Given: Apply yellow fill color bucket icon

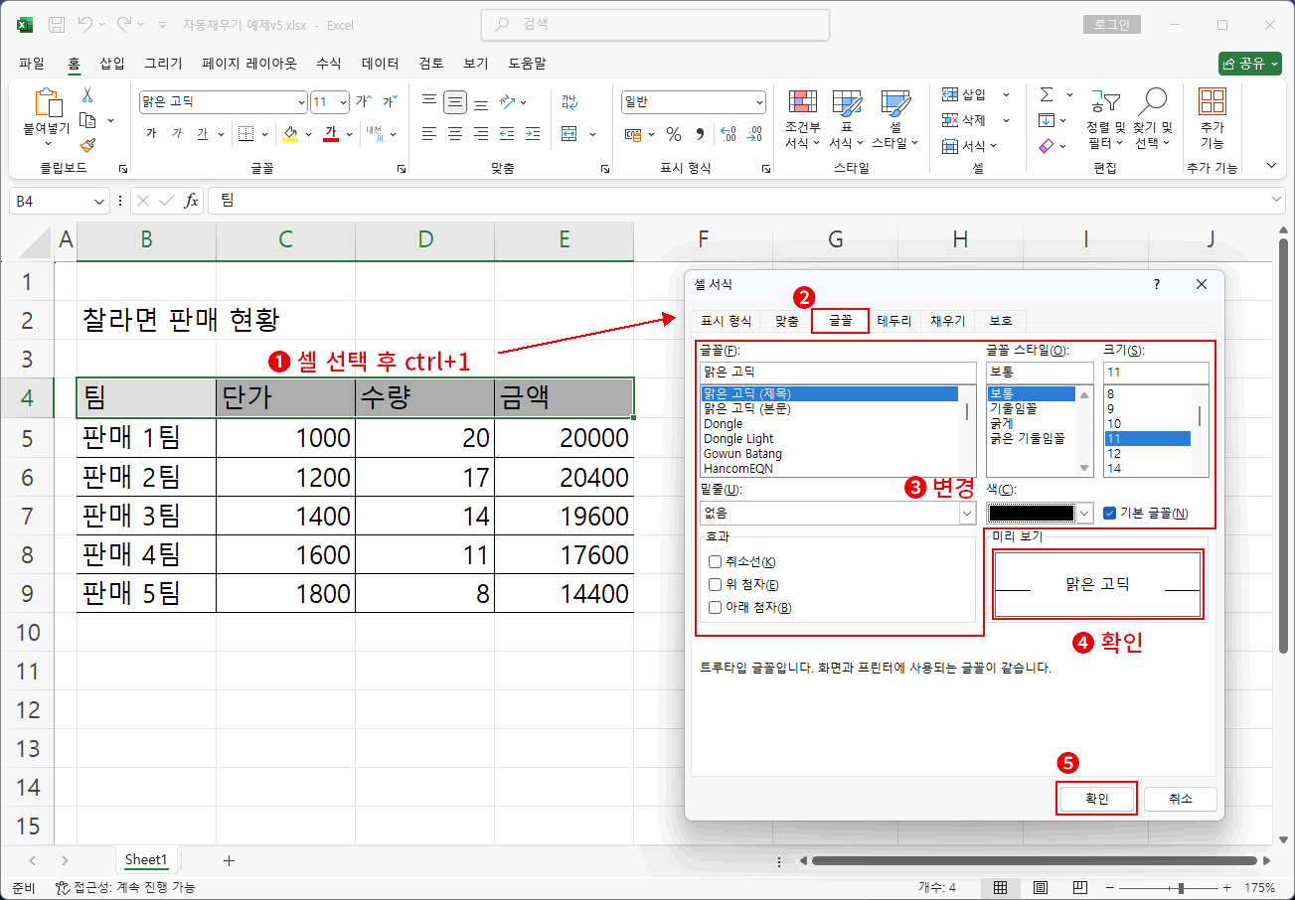Looking at the screenshot, I should pos(290,133).
